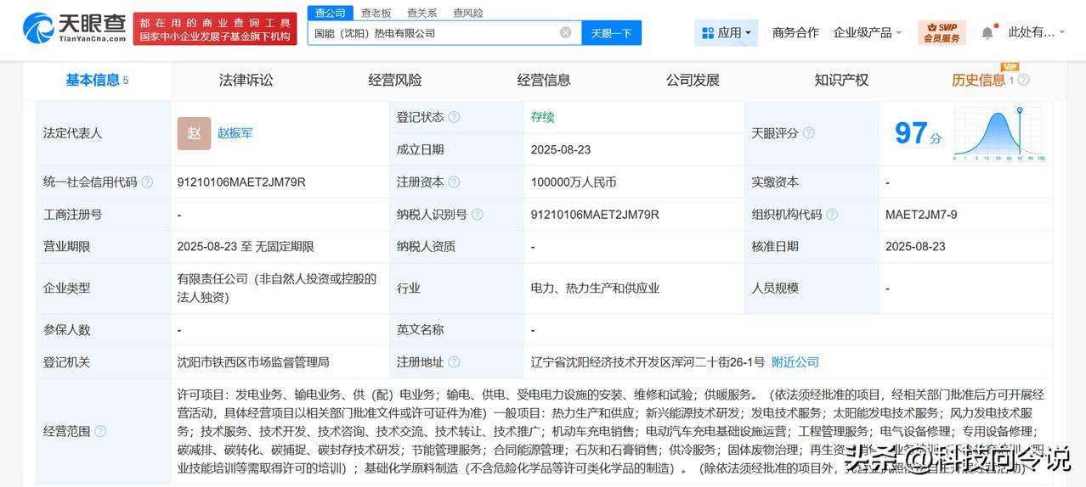Viewport: 1086px width, 487px height.
Task: Switch to the 知识产权 tab
Action: [x=841, y=80]
